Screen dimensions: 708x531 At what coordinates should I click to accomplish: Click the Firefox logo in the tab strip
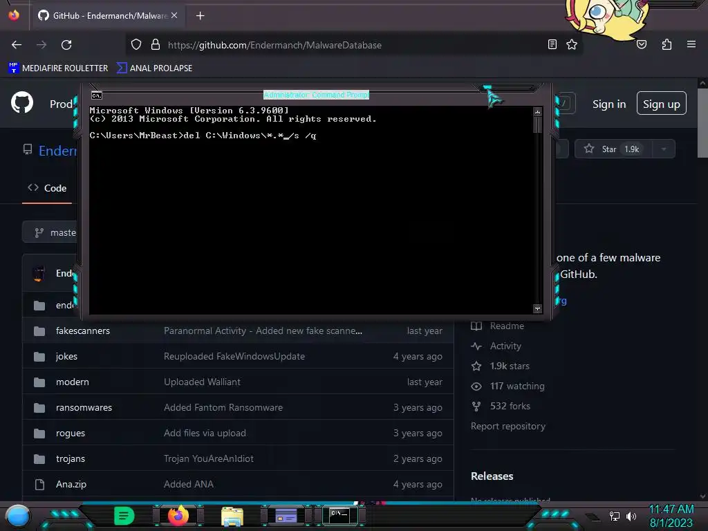pyautogui.click(x=14, y=15)
